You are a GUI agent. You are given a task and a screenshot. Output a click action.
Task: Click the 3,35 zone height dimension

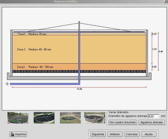point(154,49)
